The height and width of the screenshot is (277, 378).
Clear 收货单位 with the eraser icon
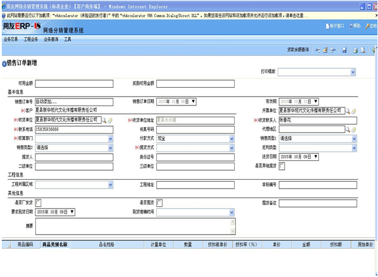[x=110, y=120]
